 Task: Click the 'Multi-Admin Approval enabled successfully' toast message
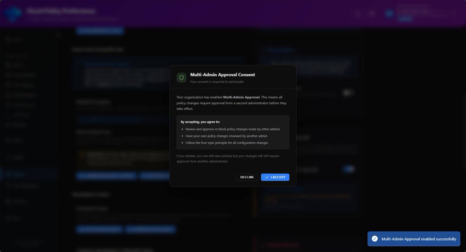pyautogui.click(x=414, y=239)
